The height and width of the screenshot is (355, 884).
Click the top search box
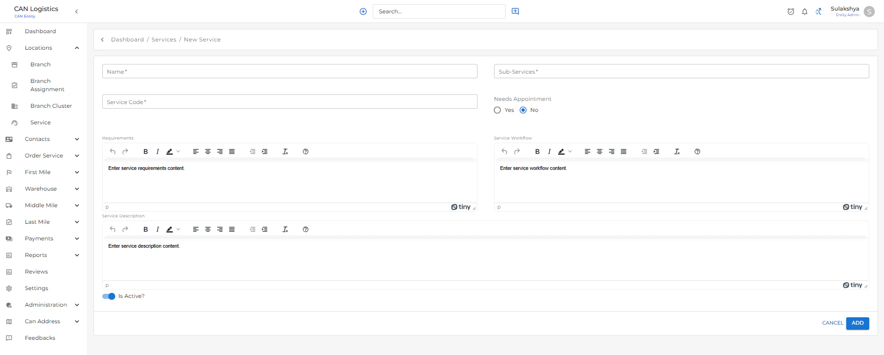coord(439,12)
